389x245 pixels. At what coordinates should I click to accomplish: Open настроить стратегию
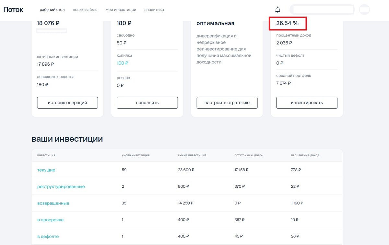(227, 103)
